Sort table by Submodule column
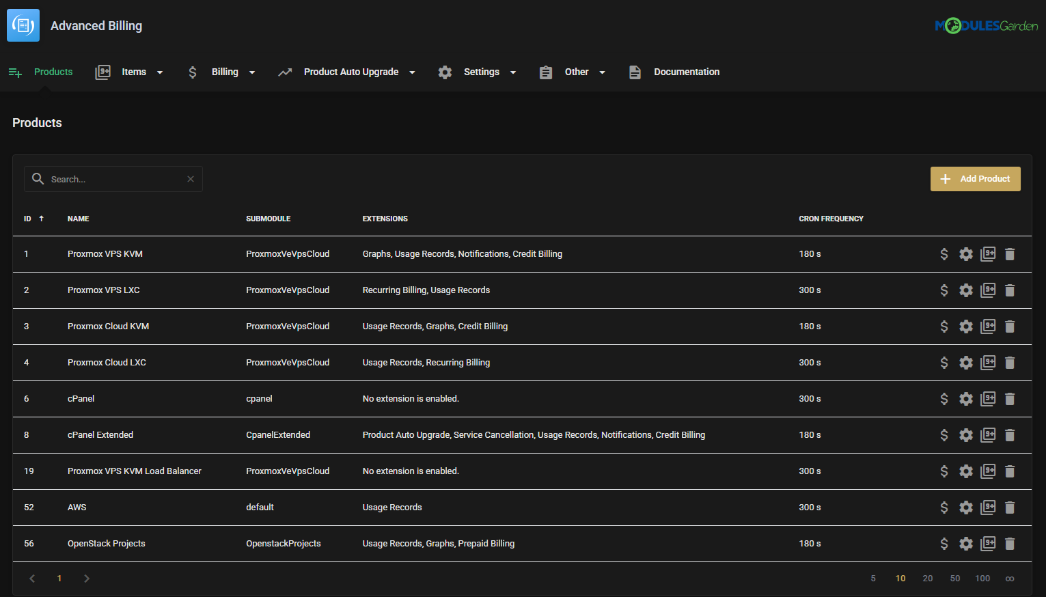 coord(269,219)
